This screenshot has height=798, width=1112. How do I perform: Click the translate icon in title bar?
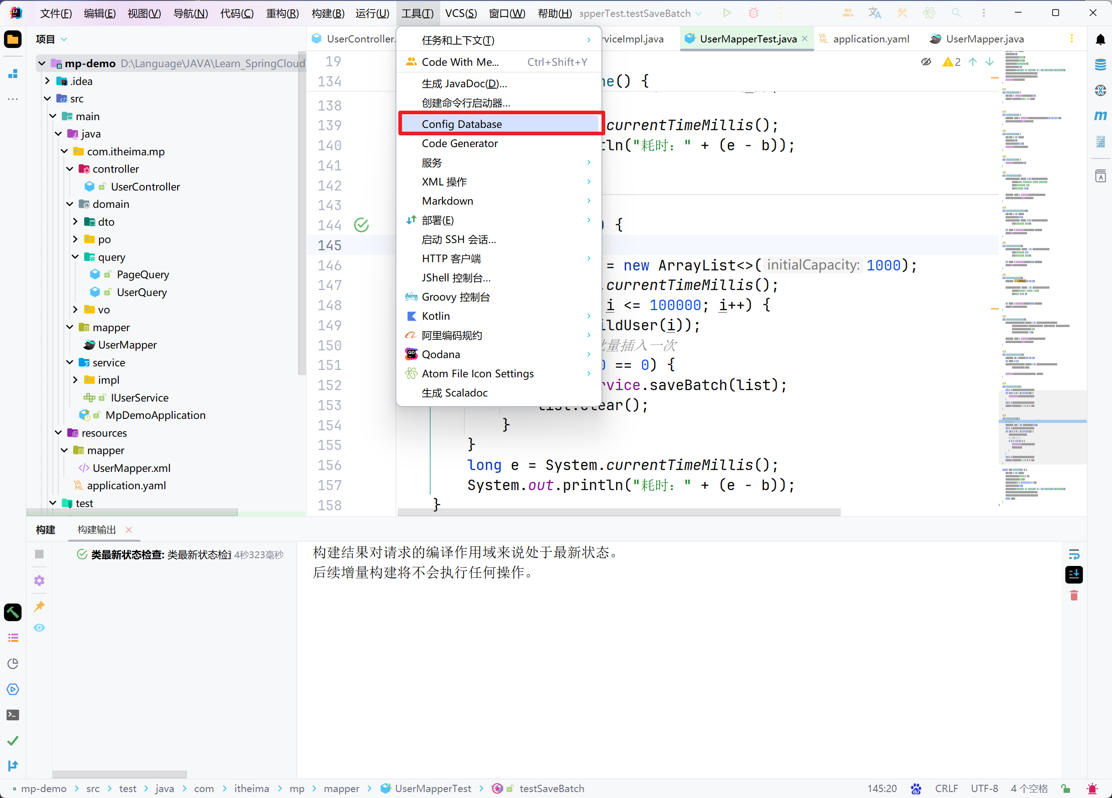[874, 13]
